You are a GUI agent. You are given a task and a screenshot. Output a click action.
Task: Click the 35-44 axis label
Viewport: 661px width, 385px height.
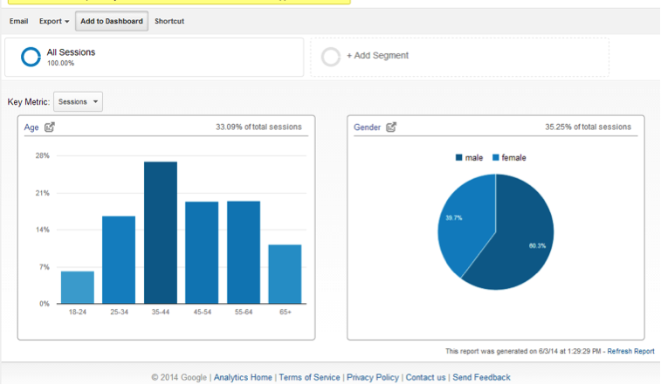click(161, 312)
